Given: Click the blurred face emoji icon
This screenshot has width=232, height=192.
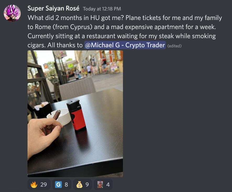Looking at the screenshot, I should coord(100,184).
